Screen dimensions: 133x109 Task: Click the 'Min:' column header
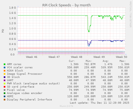click(89, 61)
